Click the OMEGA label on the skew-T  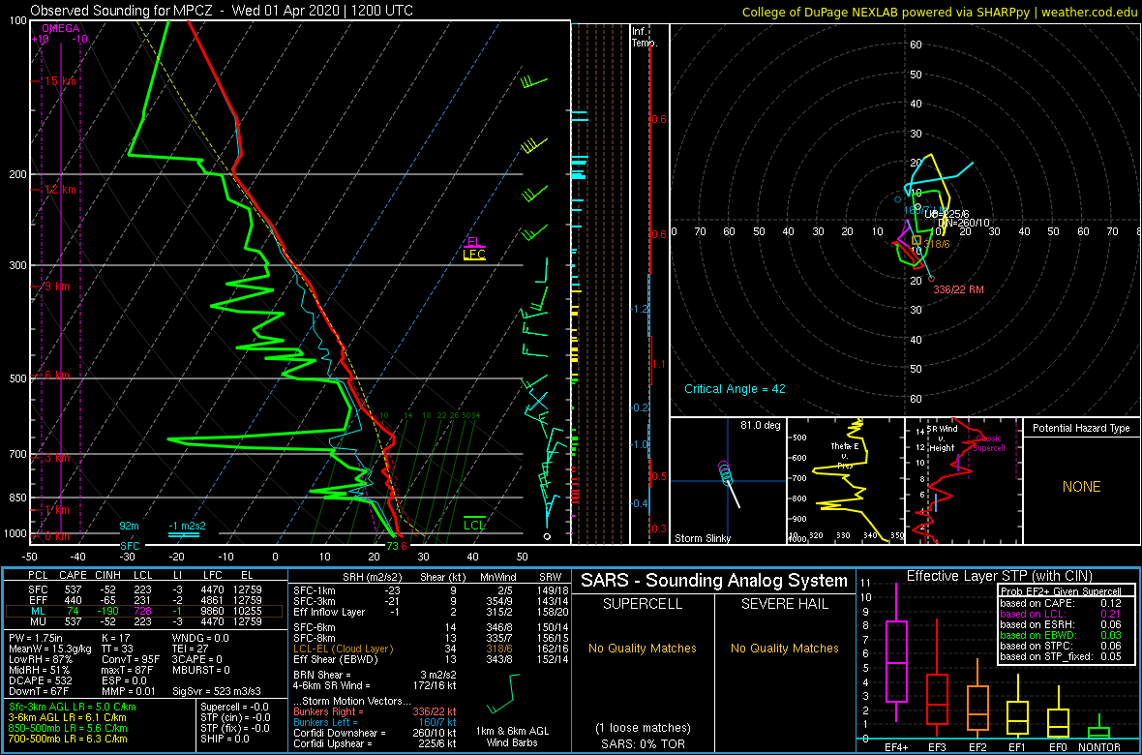click(59, 28)
